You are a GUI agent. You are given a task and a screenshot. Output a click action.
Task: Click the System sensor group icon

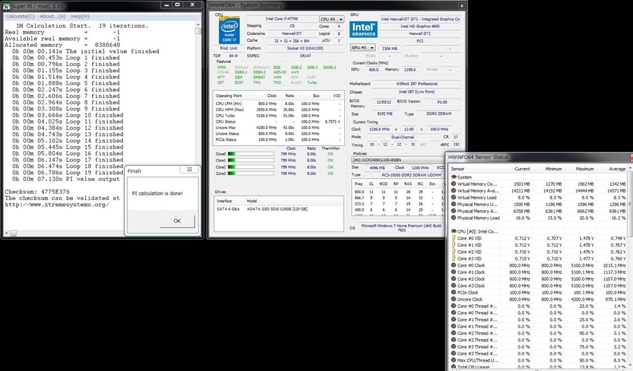tap(453, 177)
